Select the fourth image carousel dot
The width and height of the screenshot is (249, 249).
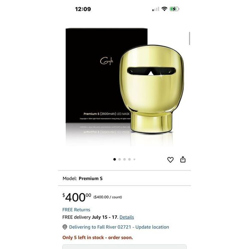tap(129, 159)
